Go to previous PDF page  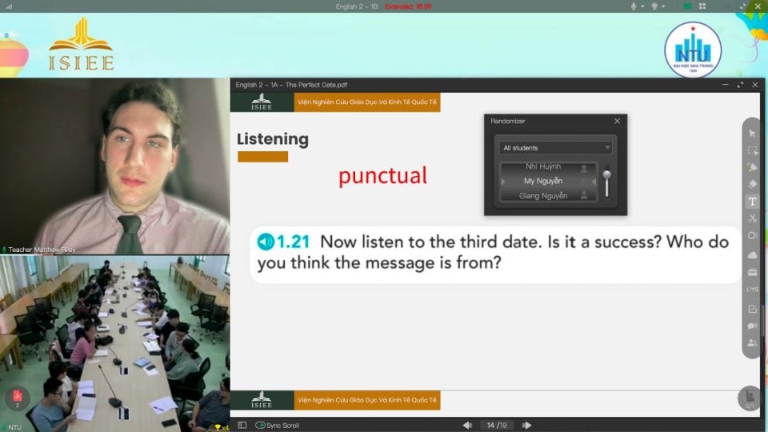pos(467,425)
